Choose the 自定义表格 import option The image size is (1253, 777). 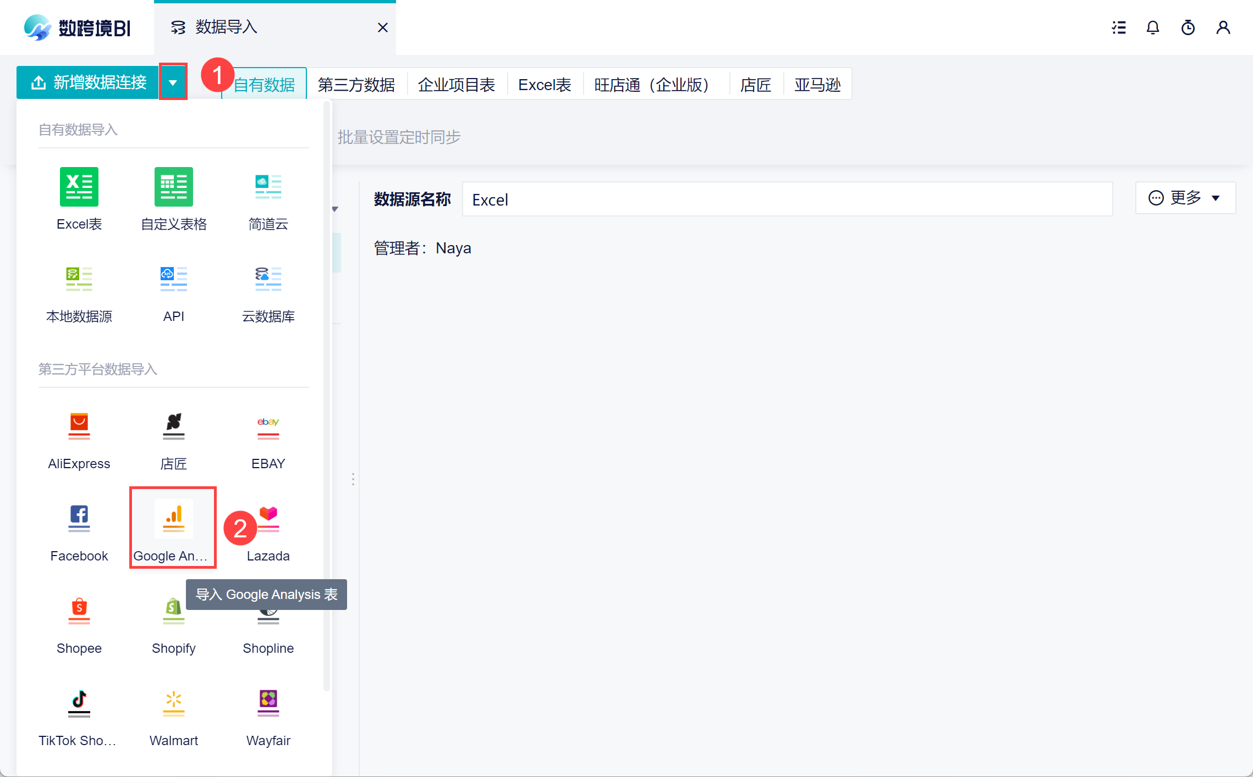coord(173,187)
